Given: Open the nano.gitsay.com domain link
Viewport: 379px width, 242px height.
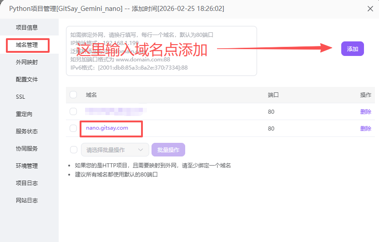Looking at the screenshot, I should [107, 128].
